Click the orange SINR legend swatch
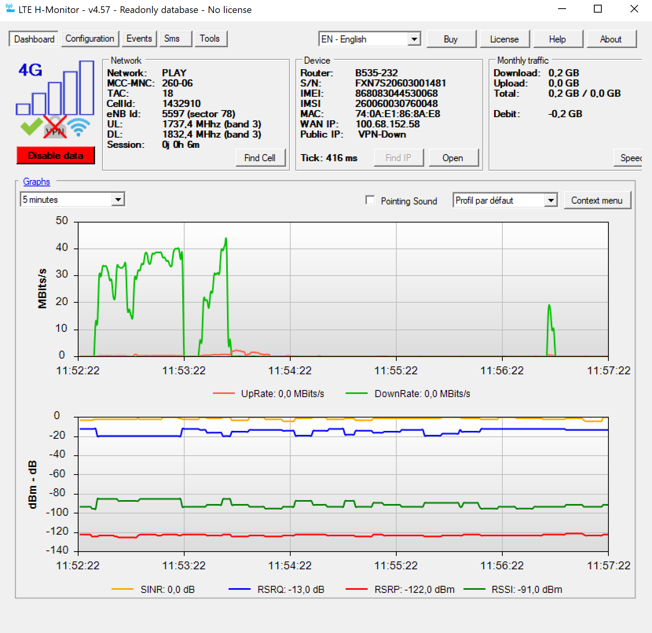 click(123, 589)
